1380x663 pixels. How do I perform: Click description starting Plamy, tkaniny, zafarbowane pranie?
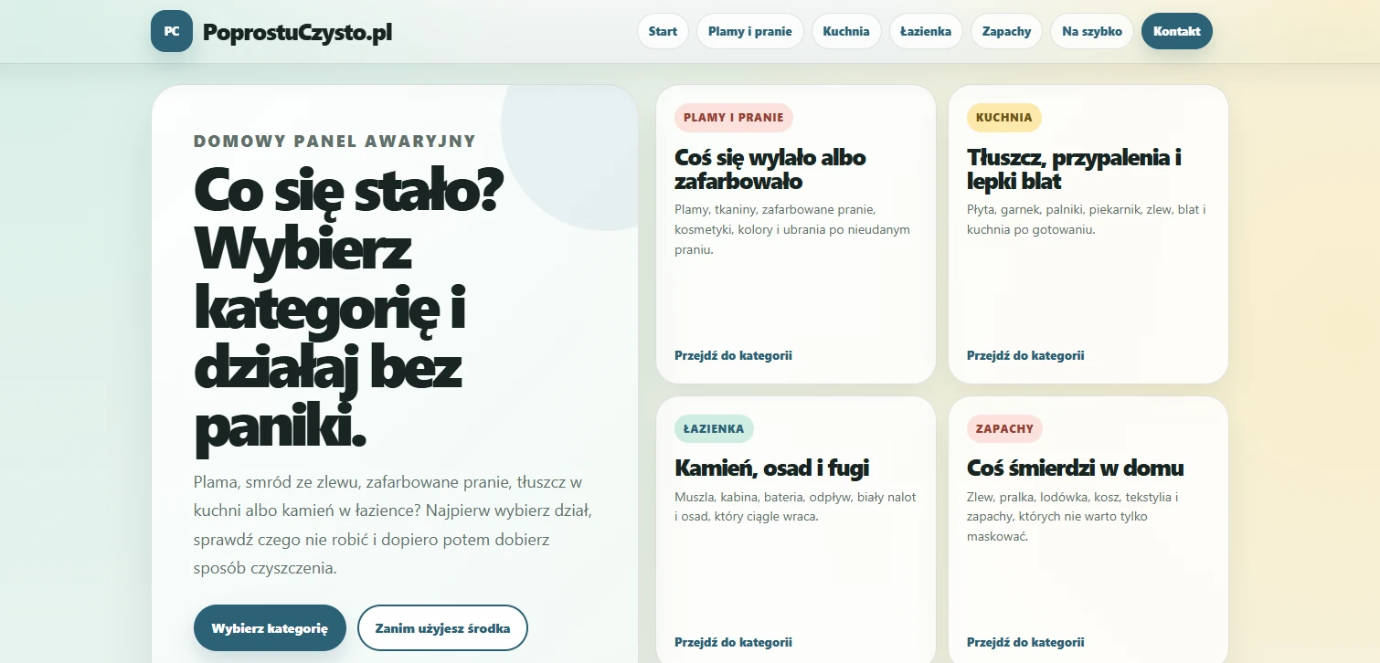click(792, 229)
